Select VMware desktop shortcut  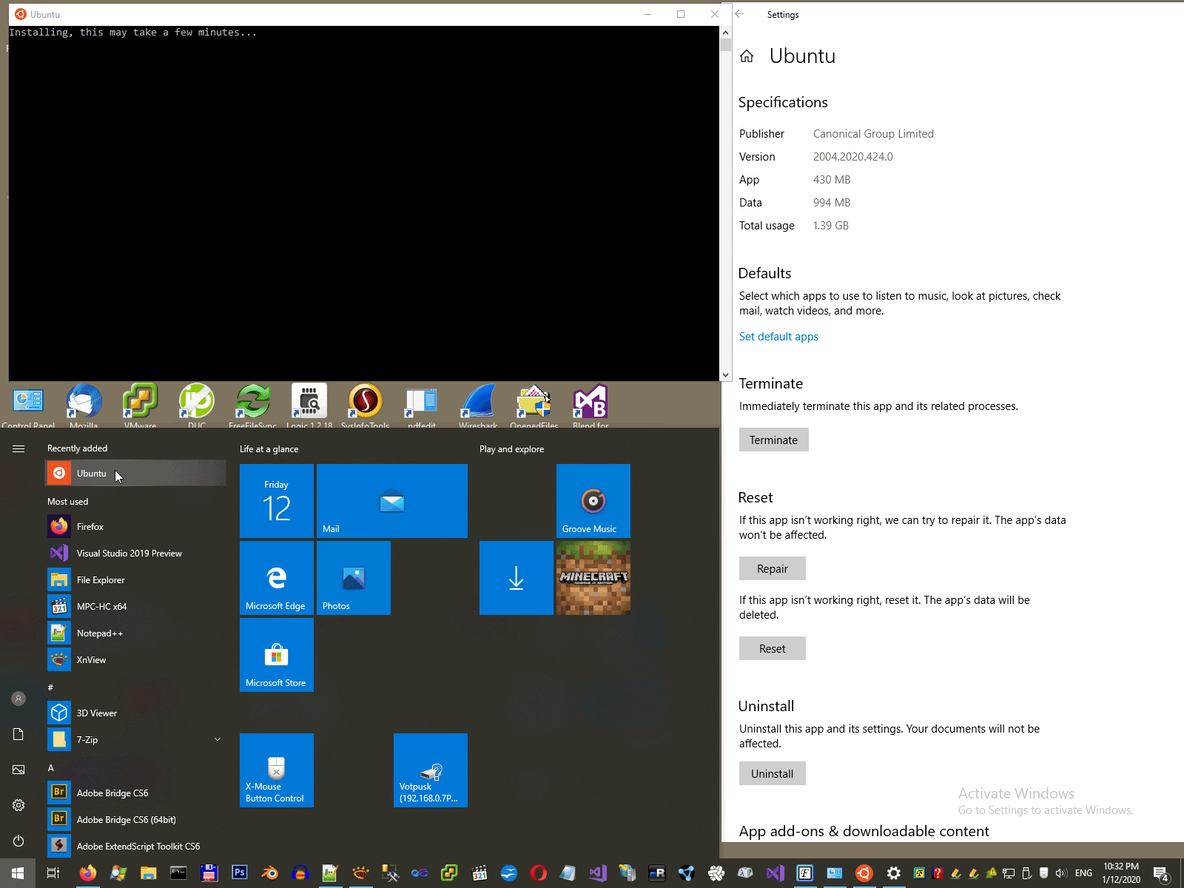tap(140, 406)
